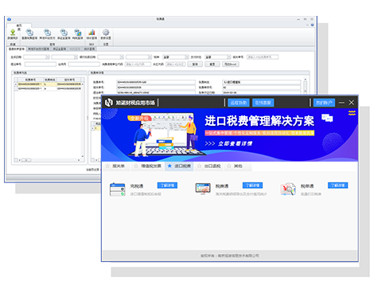Click the green data sync download icon
This screenshot has width=370, height=293.
pyautogui.click(x=13, y=33)
